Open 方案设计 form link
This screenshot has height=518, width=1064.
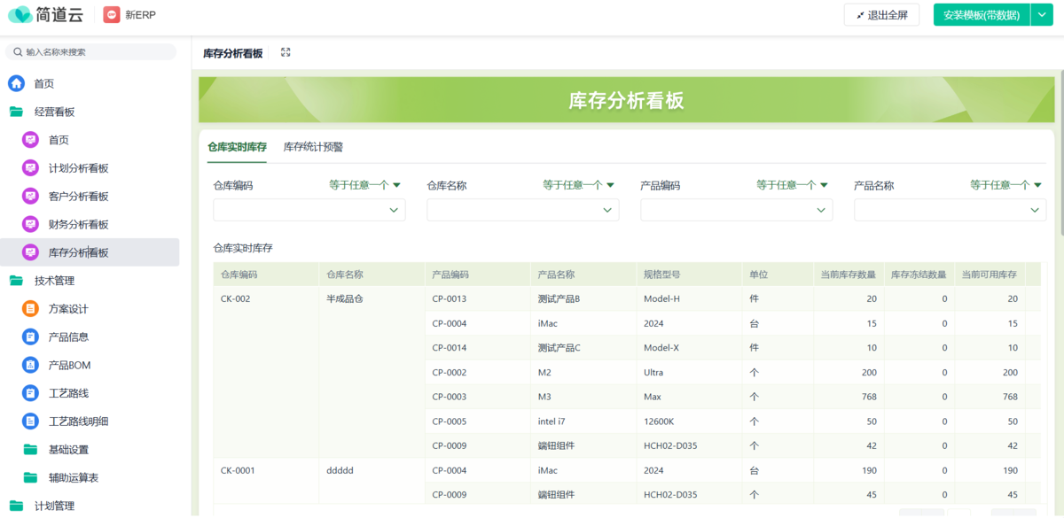68,309
